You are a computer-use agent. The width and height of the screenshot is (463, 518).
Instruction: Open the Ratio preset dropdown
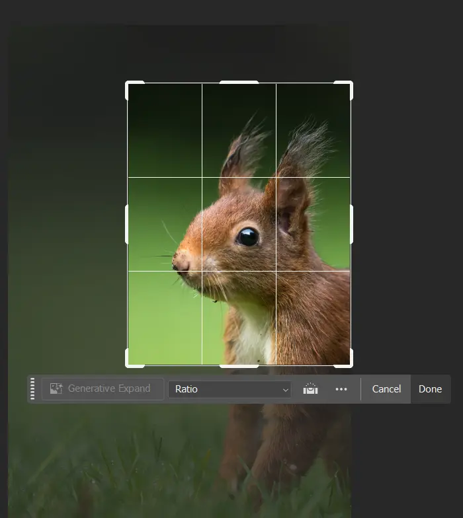tap(230, 389)
